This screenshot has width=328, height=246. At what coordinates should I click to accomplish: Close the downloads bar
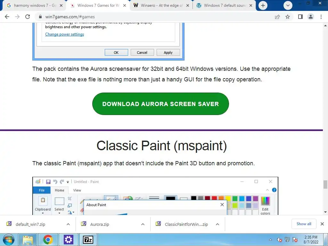click(322, 224)
